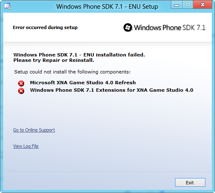The image size is (215, 193).
Task: Click the Windows Phone logo icon
Action: point(127,27)
